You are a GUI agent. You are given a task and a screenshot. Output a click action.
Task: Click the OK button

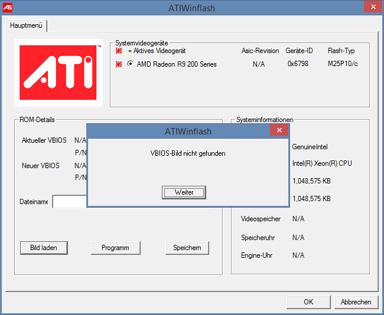(308, 302)
